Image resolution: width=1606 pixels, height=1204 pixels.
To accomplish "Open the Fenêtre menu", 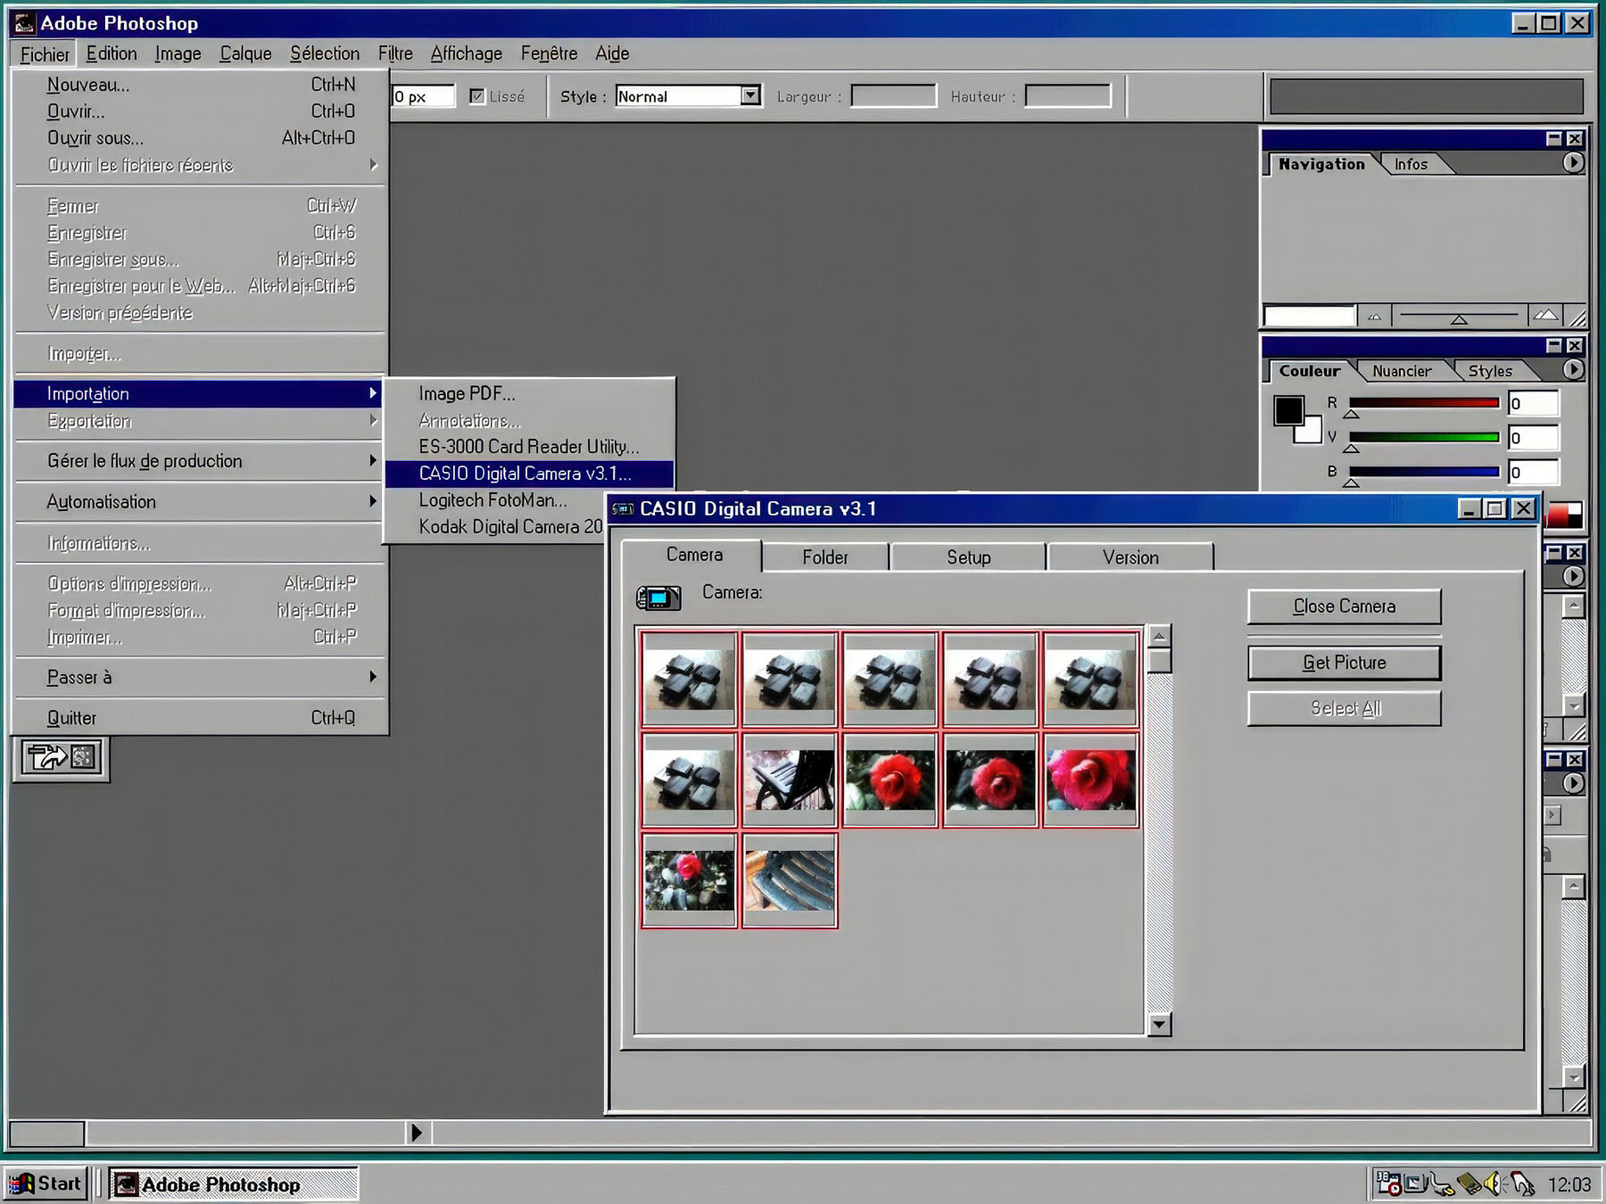I will tap(549, 54).
